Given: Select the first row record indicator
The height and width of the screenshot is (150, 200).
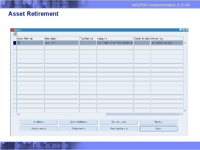Looking at the screenshot, I should tap(15, 43).
